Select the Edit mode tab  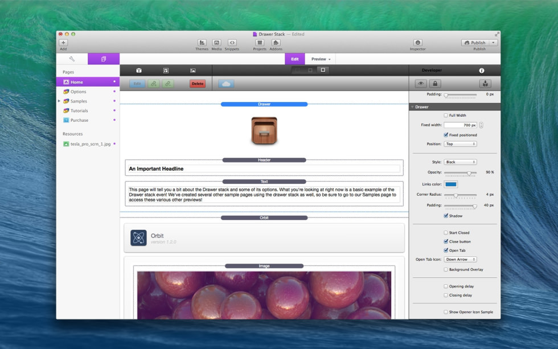pos(295,59)
